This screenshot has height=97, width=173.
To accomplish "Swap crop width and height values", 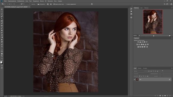I will click(22, 4).
